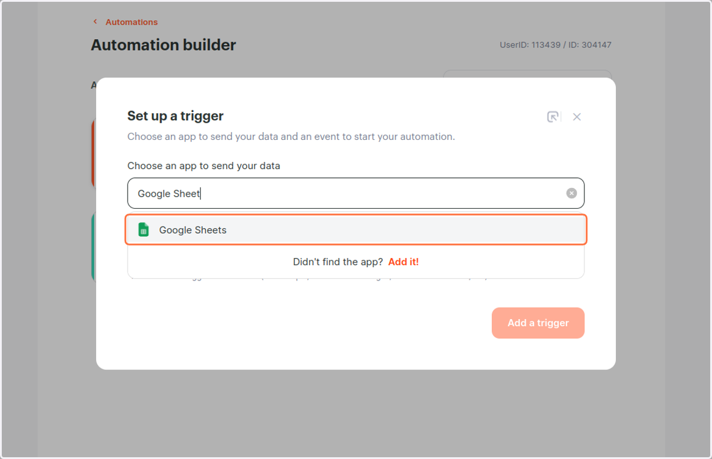Image resolution: width=712 pixels, height=459 pixels.
Task: Click the Automation builder page heading
Action: (x=163, y=45)
